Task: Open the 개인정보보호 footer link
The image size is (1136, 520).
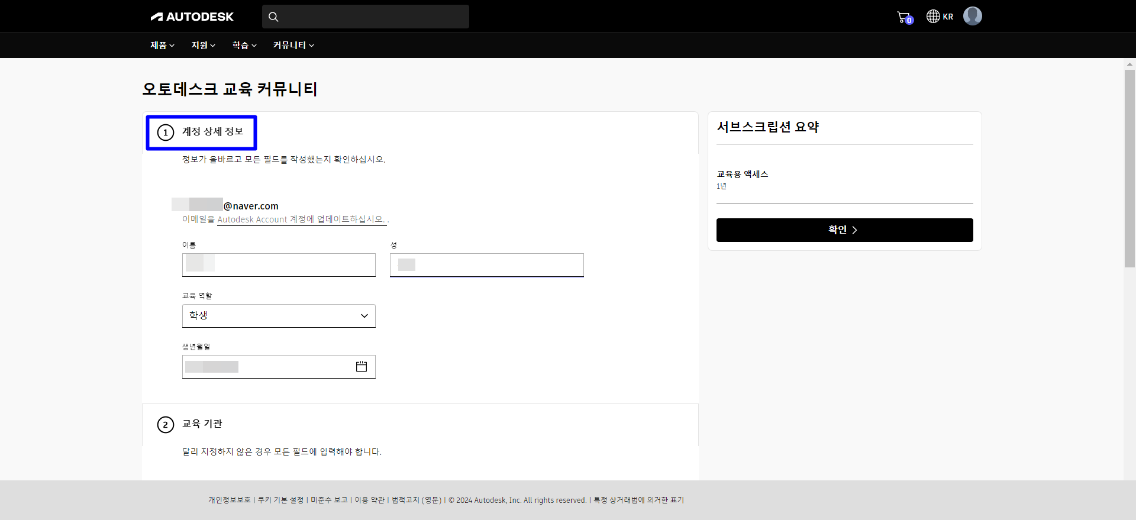Action: 230,500
